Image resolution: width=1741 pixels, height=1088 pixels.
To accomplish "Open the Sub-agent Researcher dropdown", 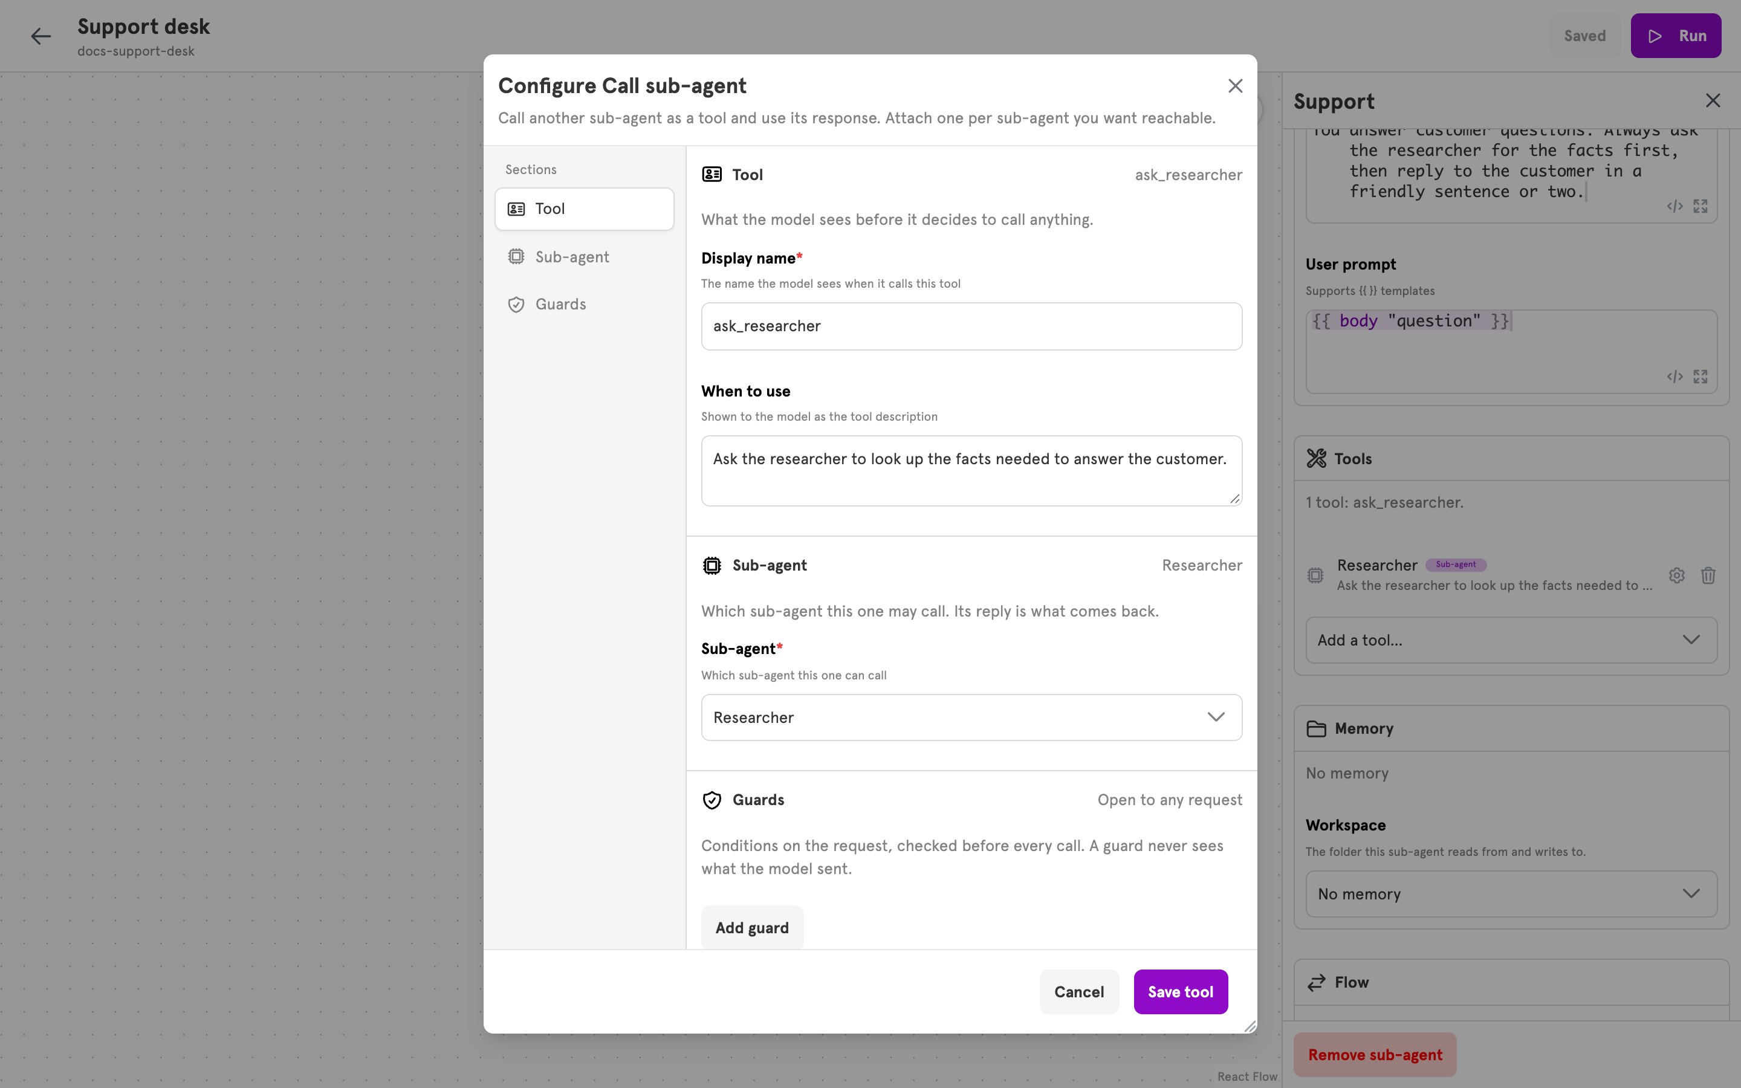I will pos(971,717).
